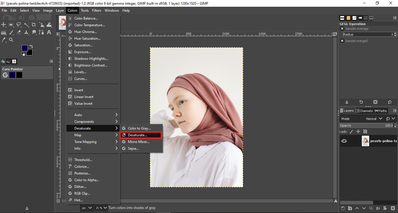This screenshot has height=213, width=398.
Task: Switch to the Channels tab
Action: (364, 111)
